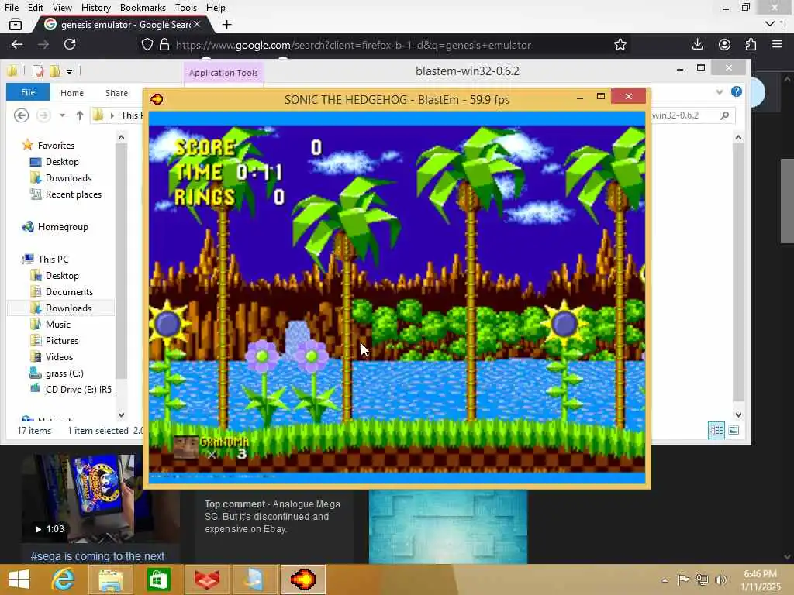Click the Explorer search magnifier icon

click(x=725, y=115)
